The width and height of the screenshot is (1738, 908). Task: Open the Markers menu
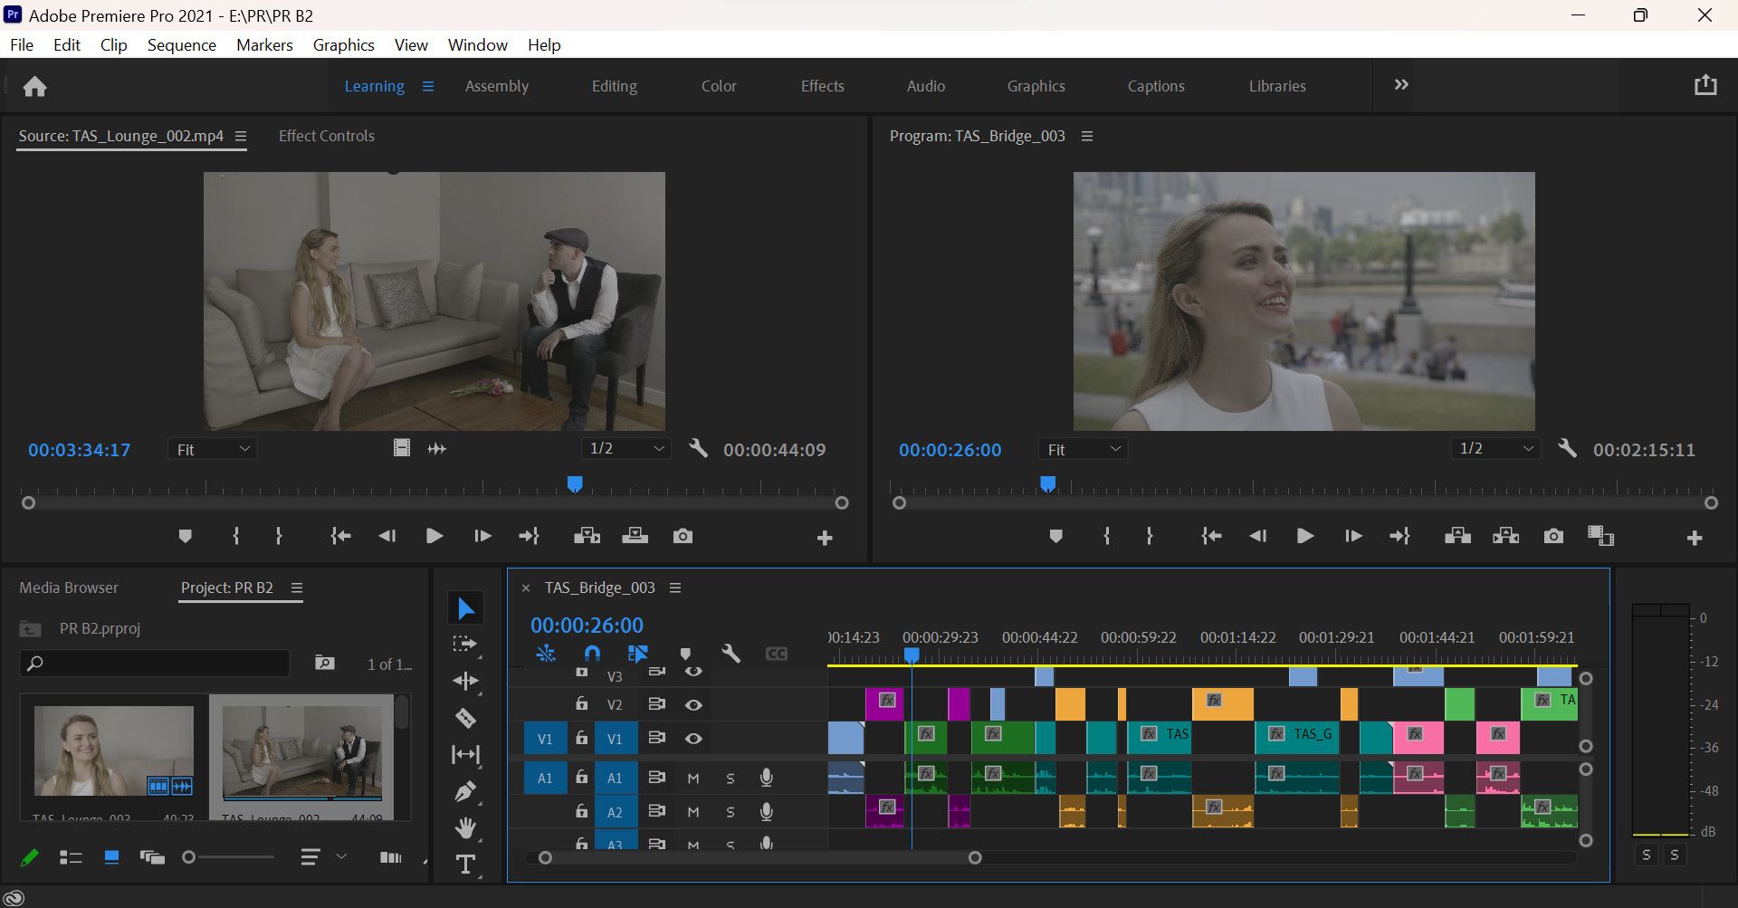tap(264, 45)
